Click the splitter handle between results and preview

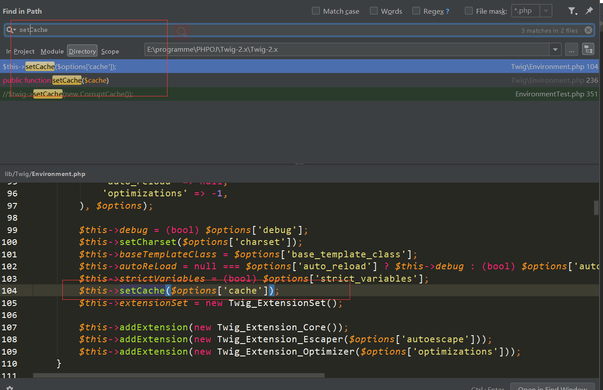[299, 164]
